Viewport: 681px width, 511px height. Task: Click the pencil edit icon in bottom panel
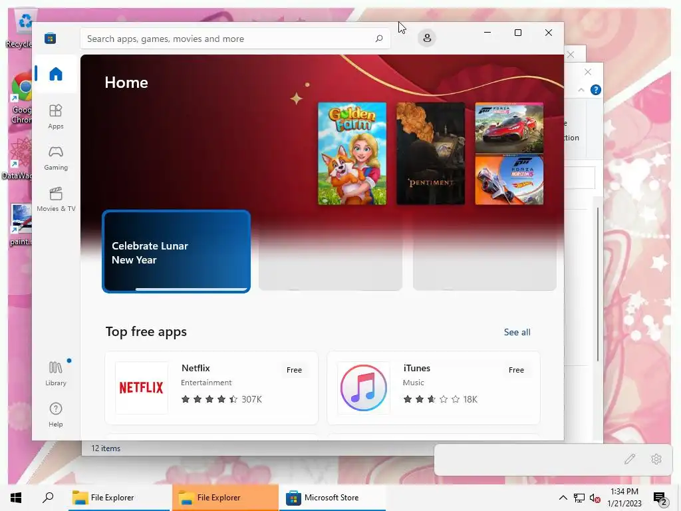point(630,459)
